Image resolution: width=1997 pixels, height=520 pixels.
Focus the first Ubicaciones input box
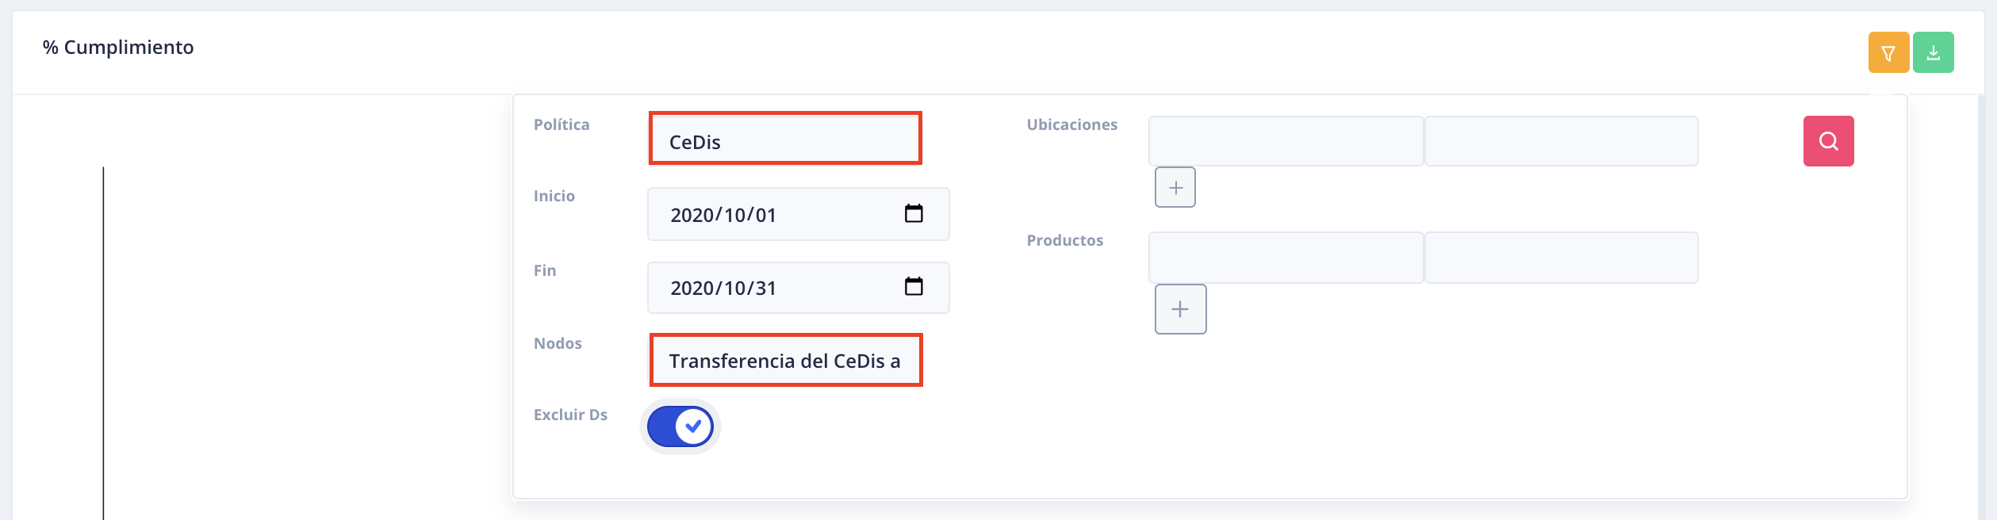click(x=1285, y=141)
